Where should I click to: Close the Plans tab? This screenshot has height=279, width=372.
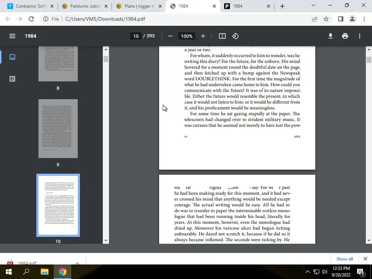(x=160, y=6)
